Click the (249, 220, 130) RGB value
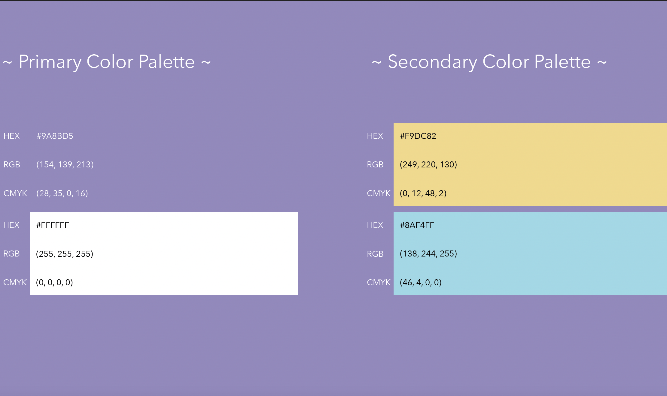The height and width of the screenshot is (396, 667). (x=428, y=165)
